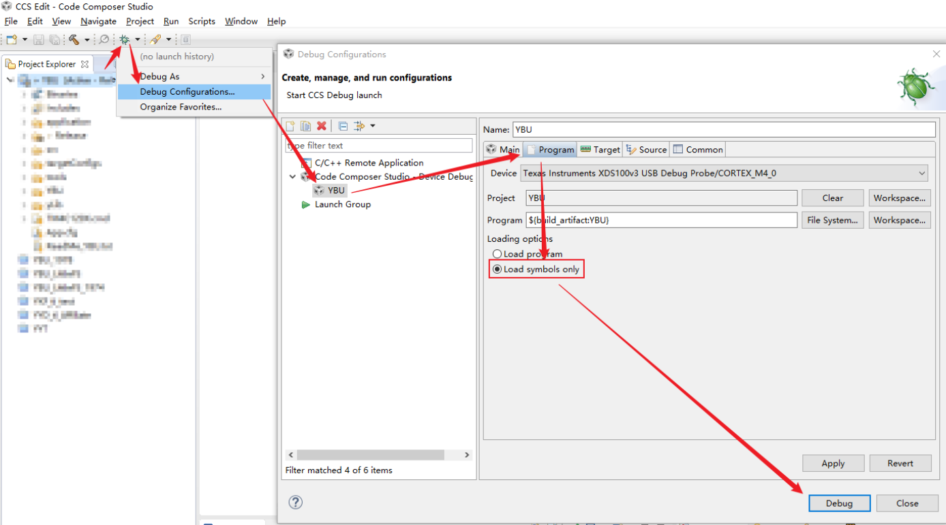Switch to the Main tab
Screen dimensions: 946x525
click(503, 149)
